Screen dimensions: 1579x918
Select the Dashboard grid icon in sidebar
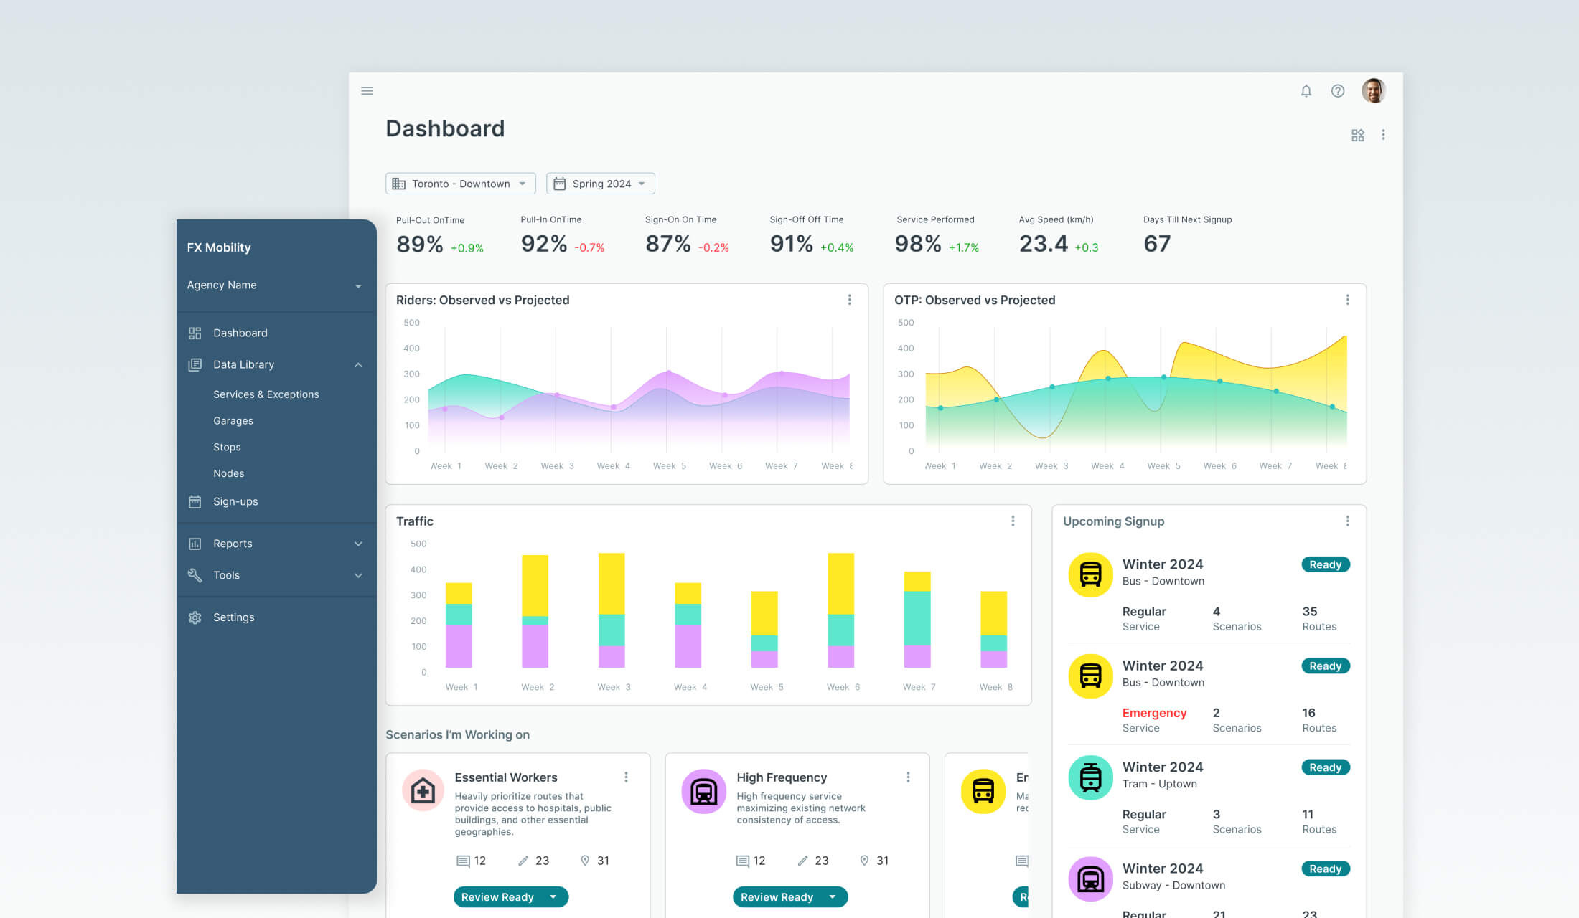pos(195,333)
